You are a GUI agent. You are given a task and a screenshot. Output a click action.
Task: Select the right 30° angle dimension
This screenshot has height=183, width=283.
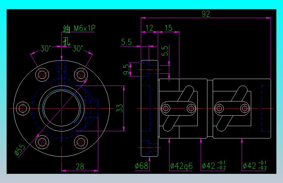pos(78,48)
